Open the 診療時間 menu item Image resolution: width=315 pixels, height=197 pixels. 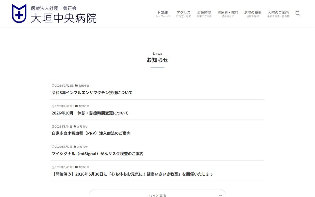(x=204, y=14)
